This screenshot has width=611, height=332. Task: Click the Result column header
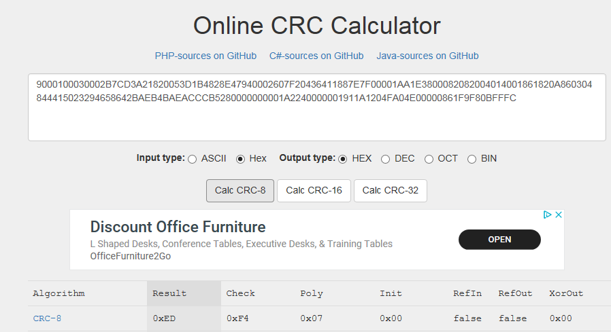coord(169,293)
